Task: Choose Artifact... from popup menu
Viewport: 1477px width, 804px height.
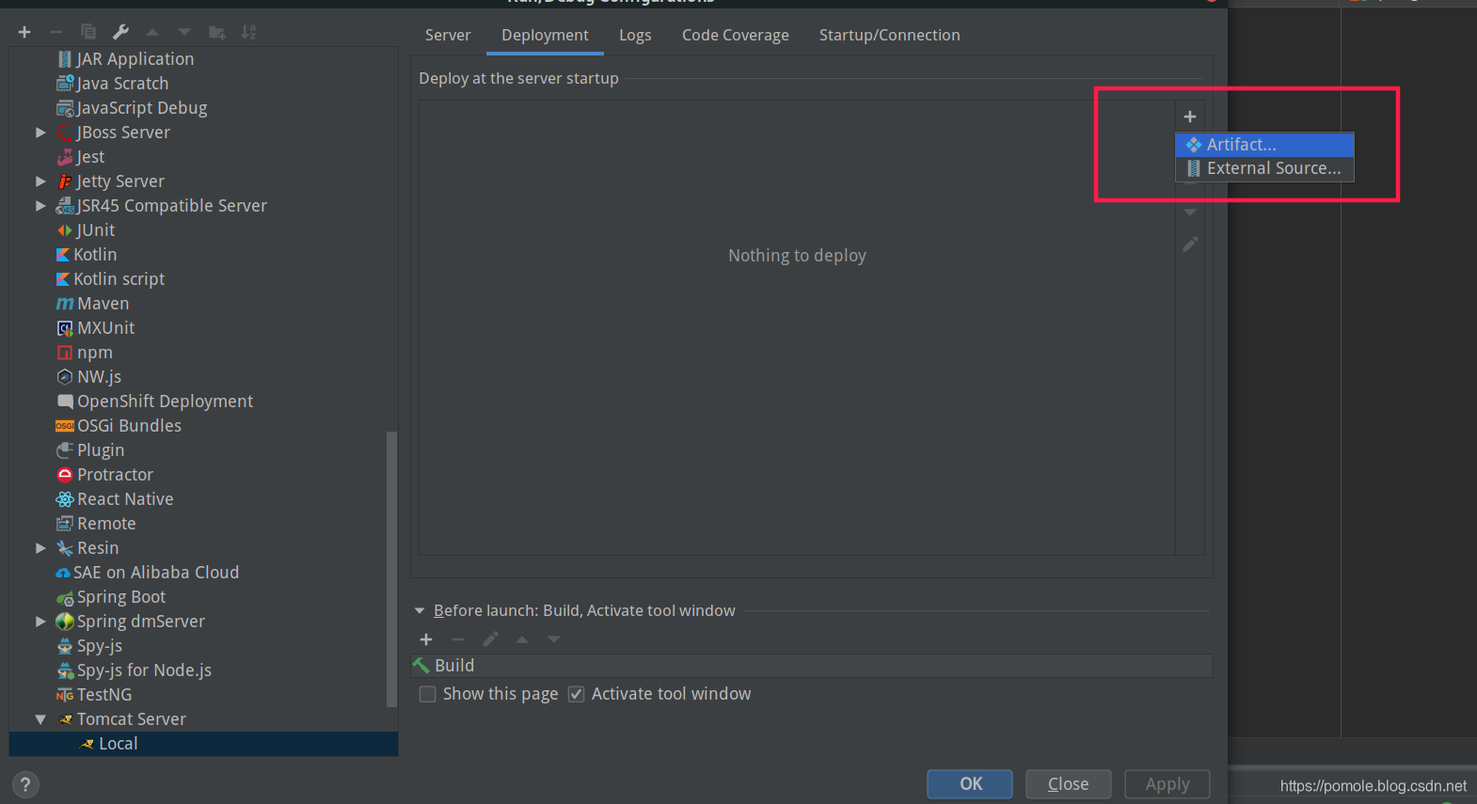Action: click(x=1264, y=145)
